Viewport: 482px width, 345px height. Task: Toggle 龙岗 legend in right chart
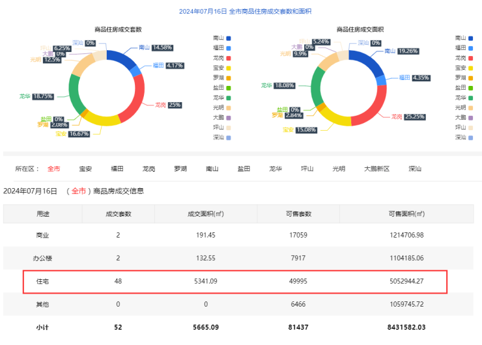(x=465, y=57)
